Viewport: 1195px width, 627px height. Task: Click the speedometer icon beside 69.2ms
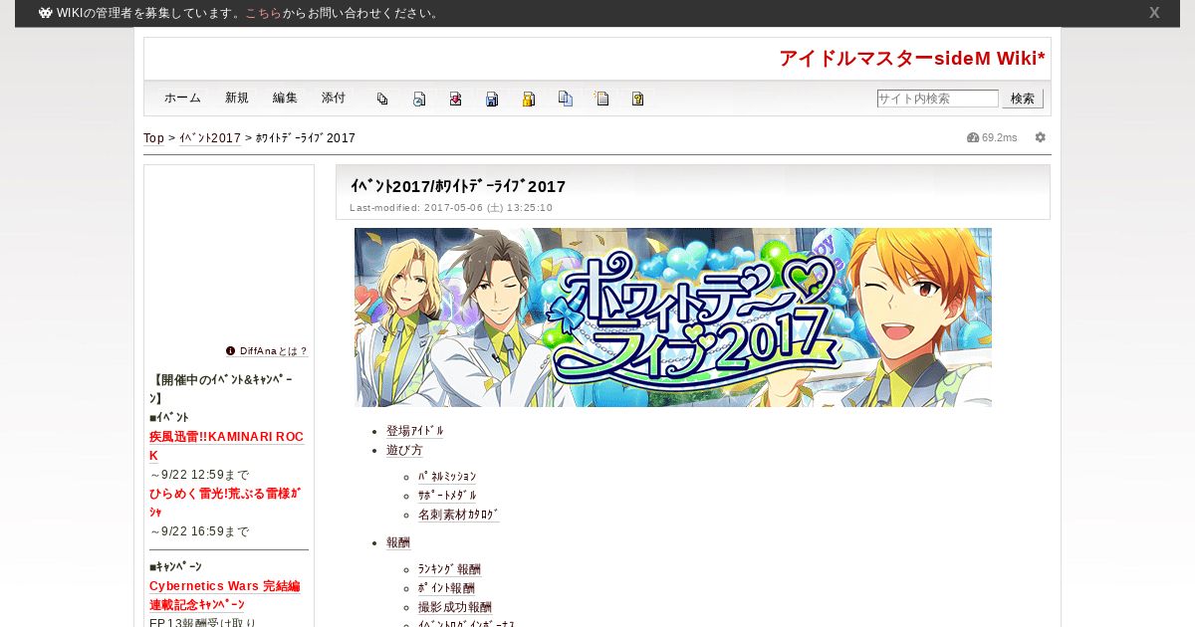(973, 137)
